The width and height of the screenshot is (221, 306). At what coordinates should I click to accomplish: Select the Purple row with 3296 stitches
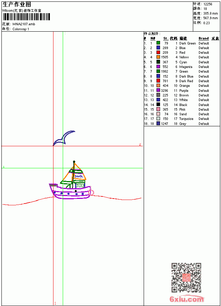[182, 90]
